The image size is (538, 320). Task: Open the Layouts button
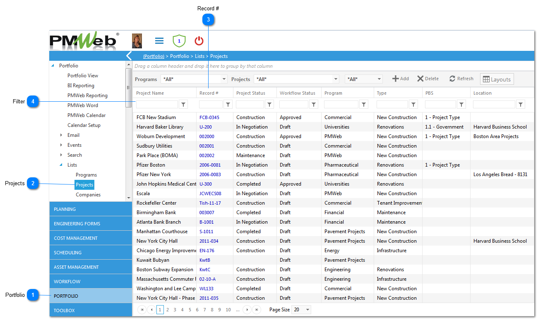click(497, 79)
